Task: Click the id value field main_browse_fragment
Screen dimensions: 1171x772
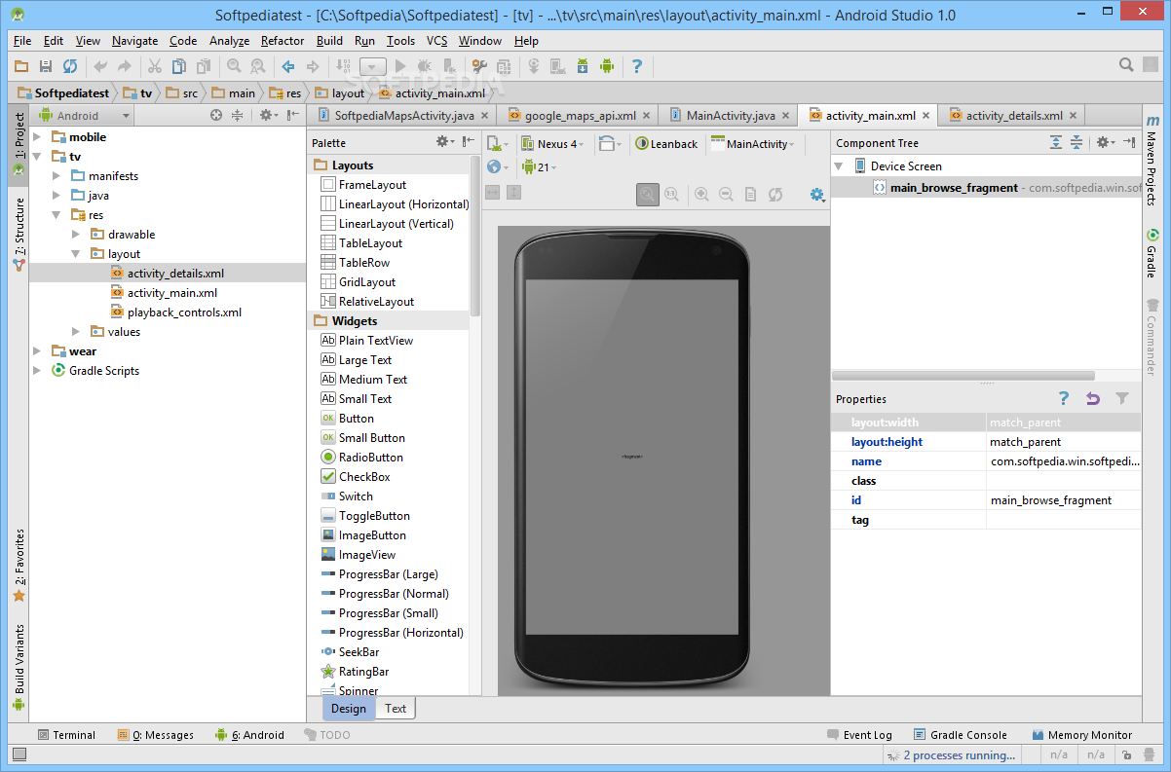Action: coord(1063,500)
